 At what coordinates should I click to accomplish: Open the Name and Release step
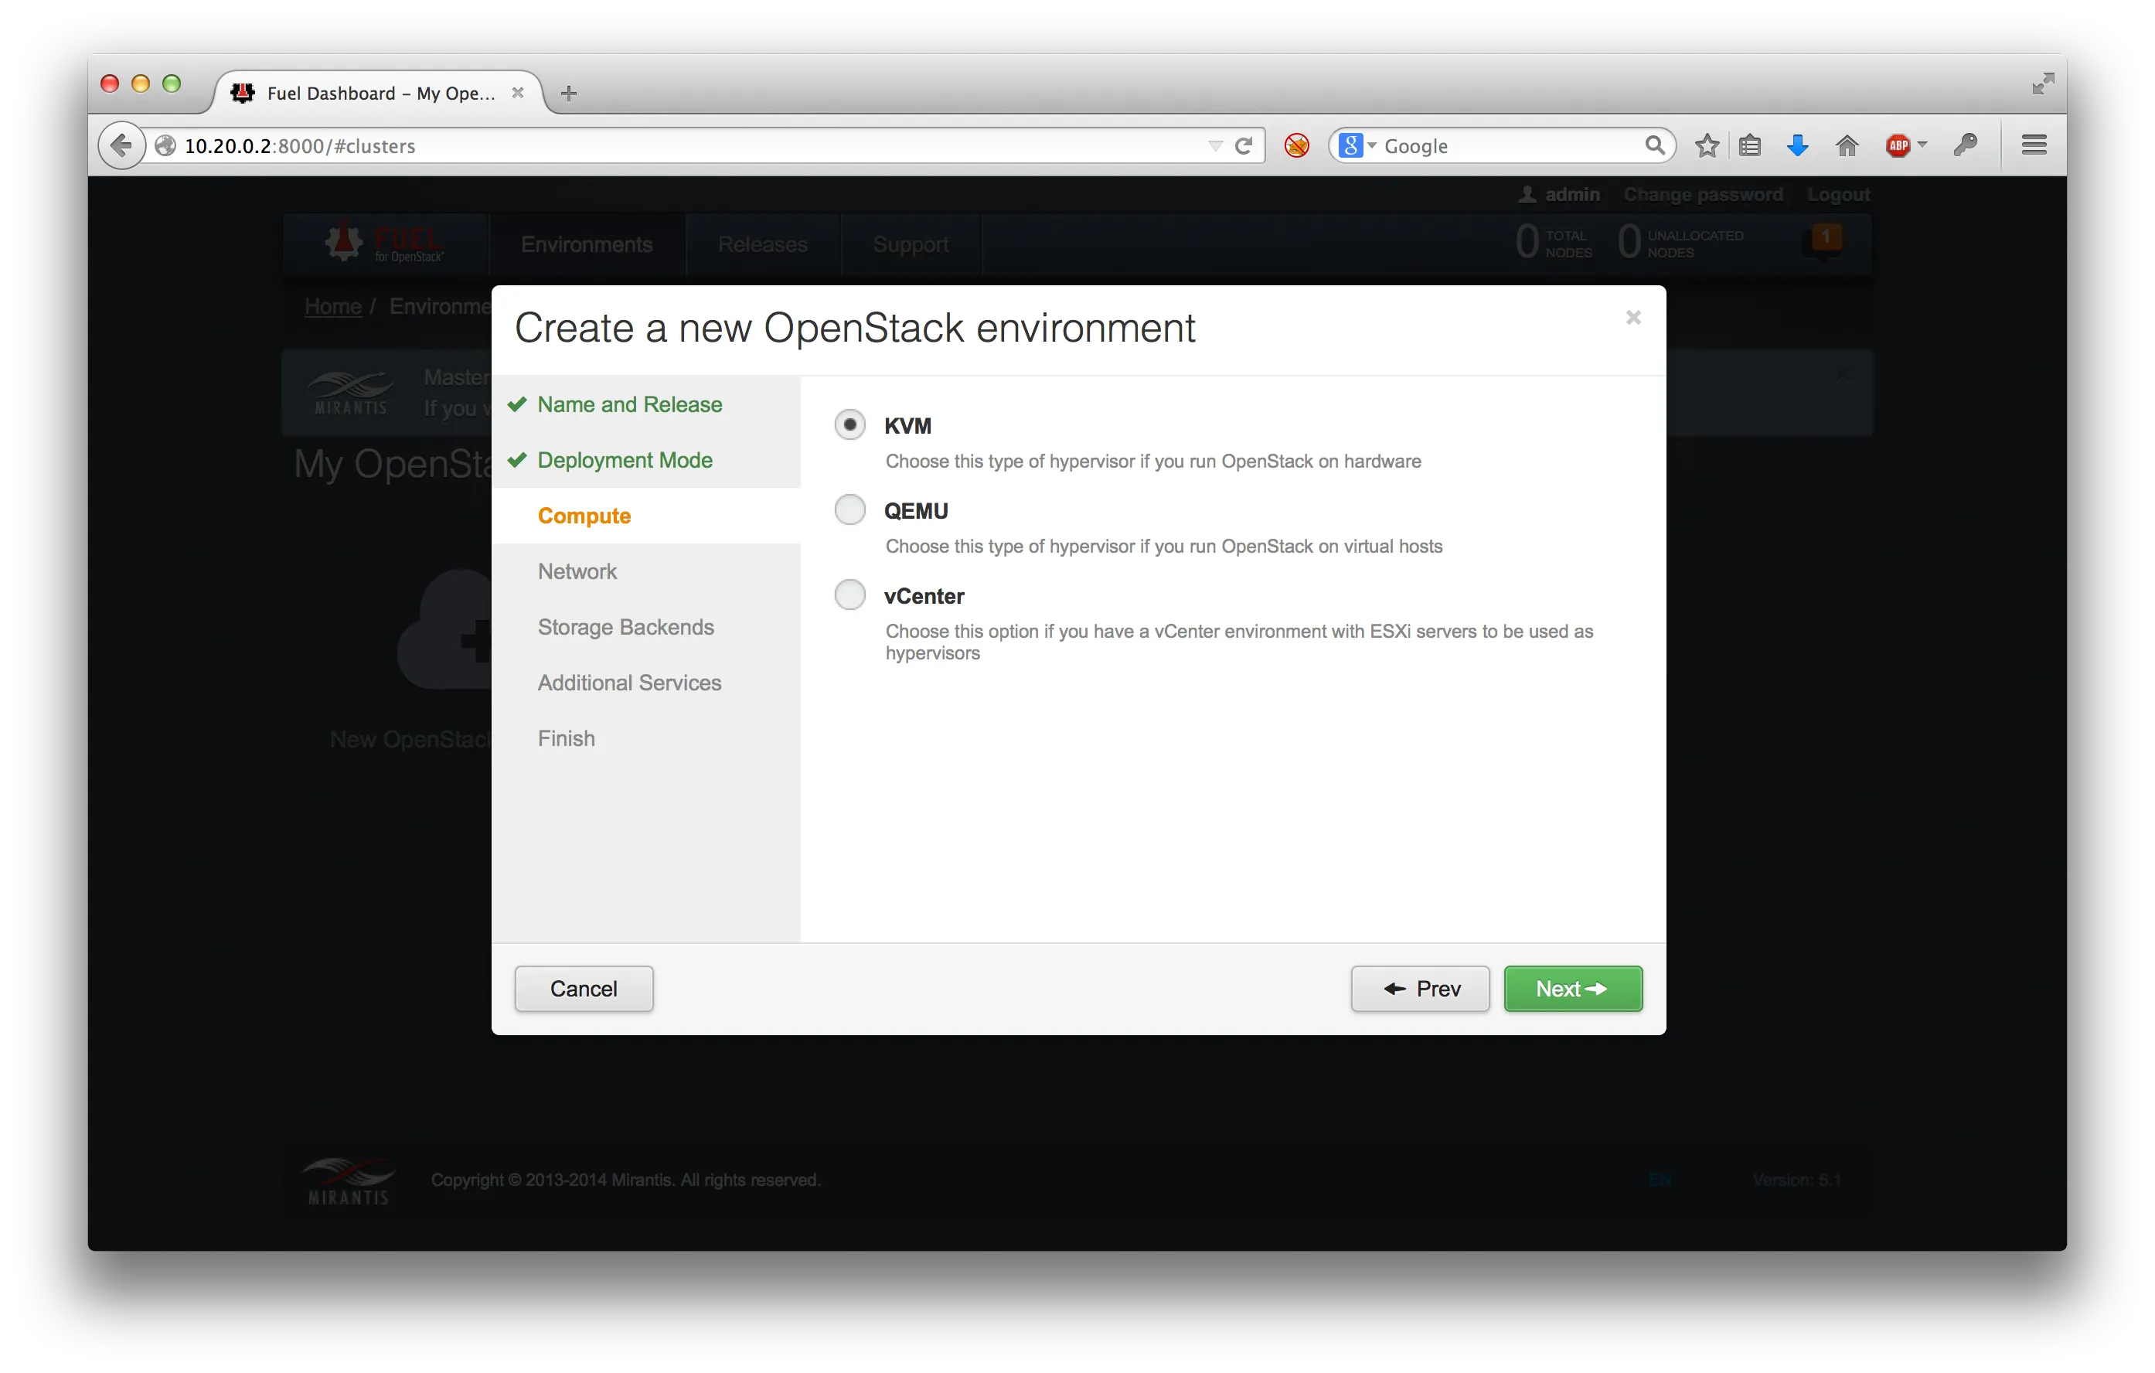tap(629, 404)
